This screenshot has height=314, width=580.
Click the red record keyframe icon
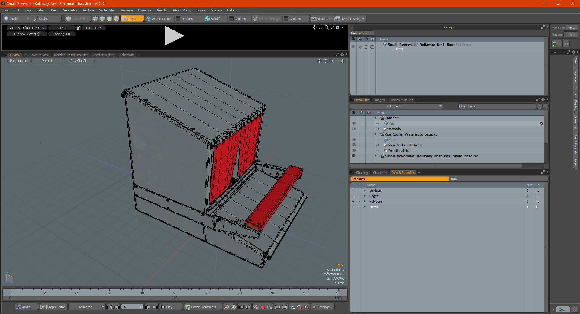[263, 307]
